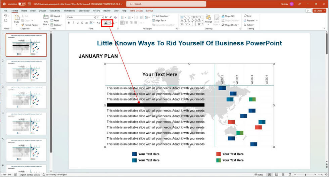The height and width of the screenshot is (177, 329).
Task: Toggle the AutoSave switch
Action: (21, 4)
